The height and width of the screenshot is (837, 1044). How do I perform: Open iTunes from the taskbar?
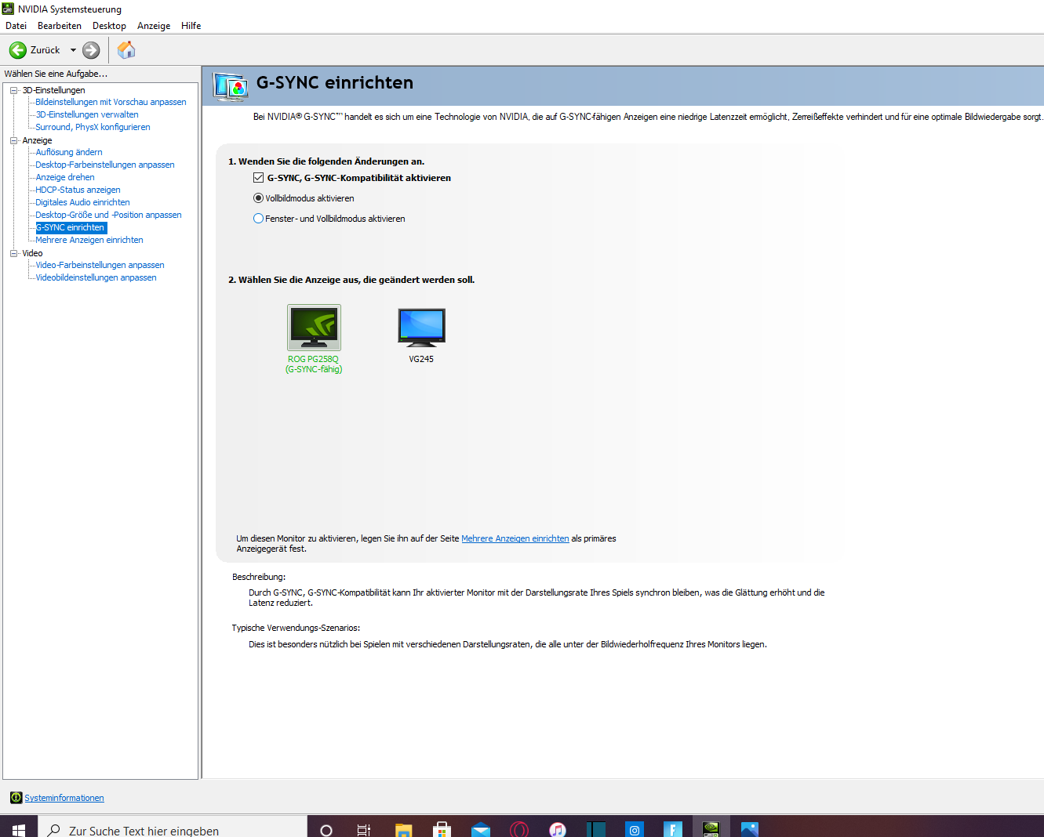tap(557, 830)
